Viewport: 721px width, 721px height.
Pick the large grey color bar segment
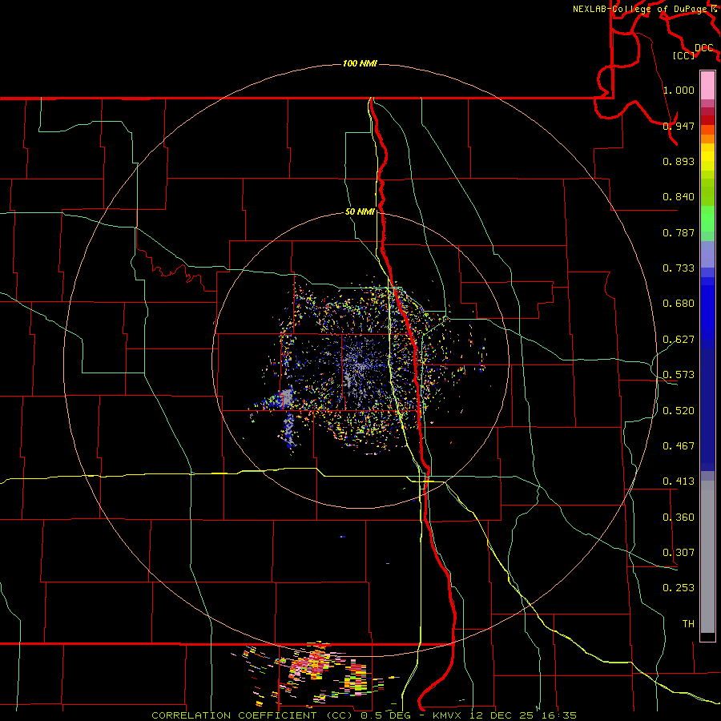tap(707, 557)
